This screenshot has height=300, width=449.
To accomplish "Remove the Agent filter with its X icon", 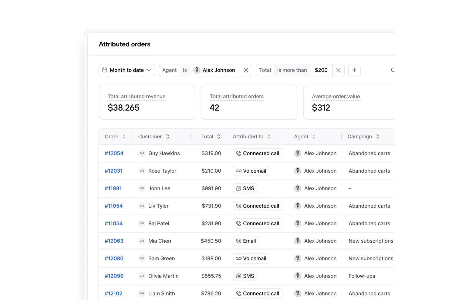I will (x=246, y=70).
